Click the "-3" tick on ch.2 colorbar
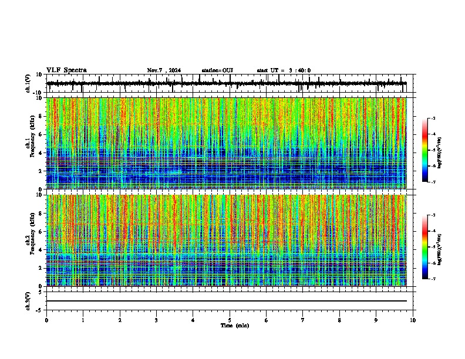465x359 pixels. [433, 215]
